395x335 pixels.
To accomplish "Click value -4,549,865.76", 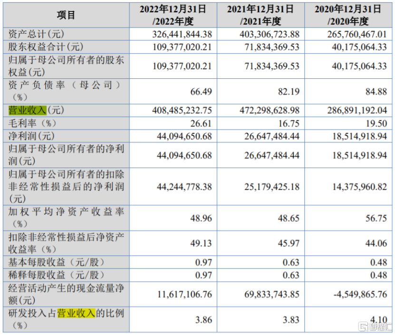I will 360,295.
